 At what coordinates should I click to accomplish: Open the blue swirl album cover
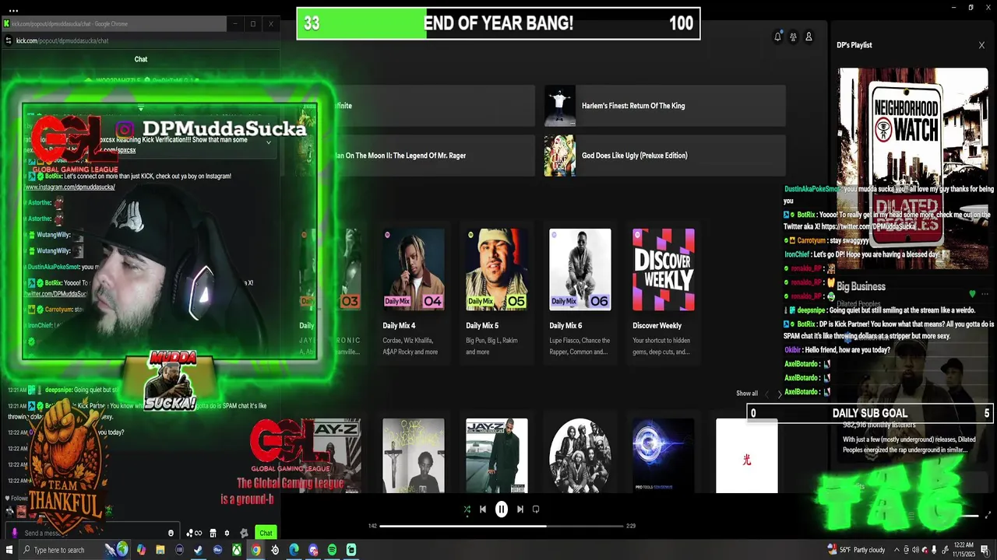tap(664, 456)
